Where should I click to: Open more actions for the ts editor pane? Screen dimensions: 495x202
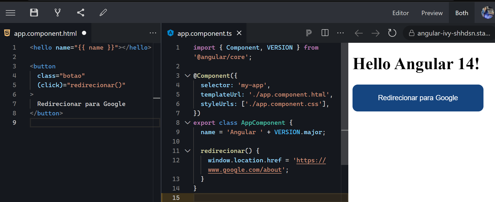click(x=340, y=33)
